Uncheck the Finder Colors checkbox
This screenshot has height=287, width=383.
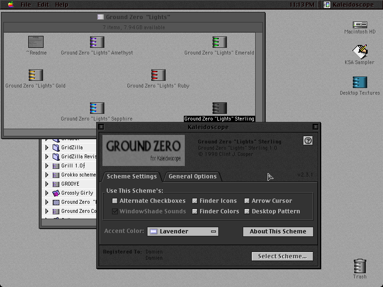click(195, 211)
